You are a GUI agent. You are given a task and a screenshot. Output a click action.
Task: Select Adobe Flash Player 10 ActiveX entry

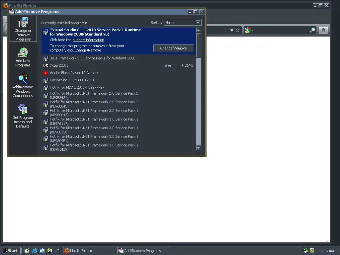pos(119,73)
